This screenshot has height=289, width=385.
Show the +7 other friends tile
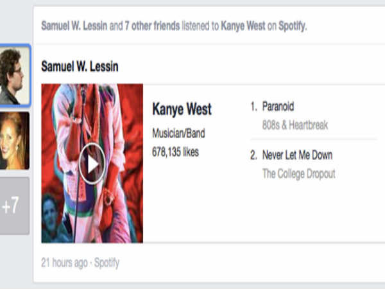(15, 206)
